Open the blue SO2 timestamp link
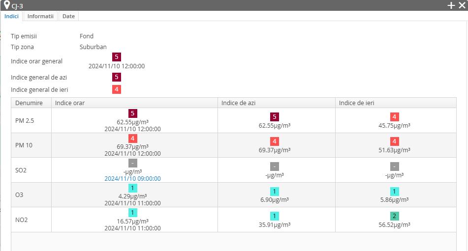 (x=132, y=179)
